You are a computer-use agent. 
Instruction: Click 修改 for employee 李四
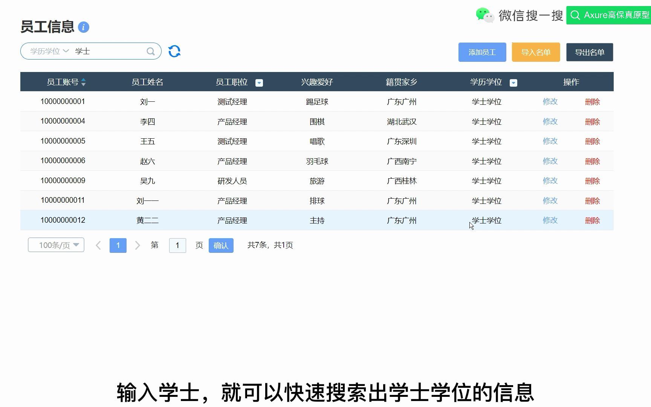[550, 121]
